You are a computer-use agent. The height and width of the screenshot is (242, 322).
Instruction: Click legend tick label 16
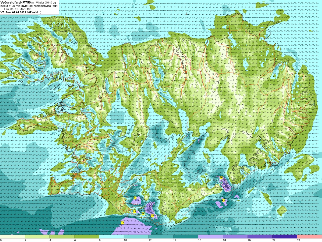pyautogui.click(x=199, y=240)
